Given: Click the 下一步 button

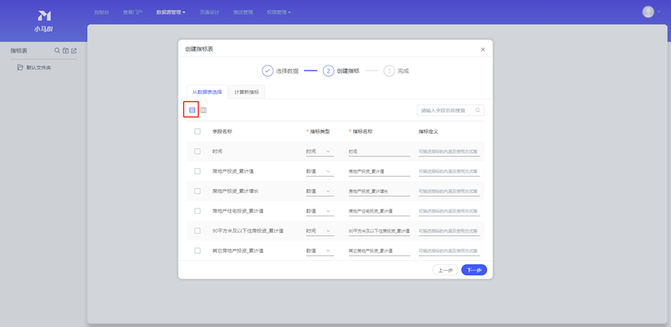Looking at the screenshot, I should coord(473,270).
